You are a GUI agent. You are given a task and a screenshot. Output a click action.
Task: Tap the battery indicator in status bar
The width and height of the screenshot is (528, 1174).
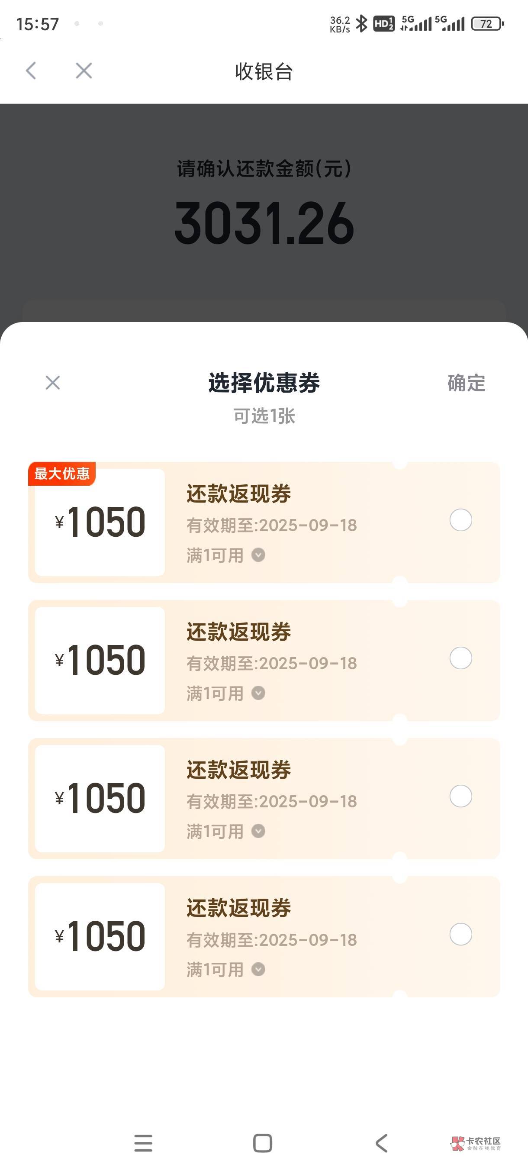tap(487, 24)
